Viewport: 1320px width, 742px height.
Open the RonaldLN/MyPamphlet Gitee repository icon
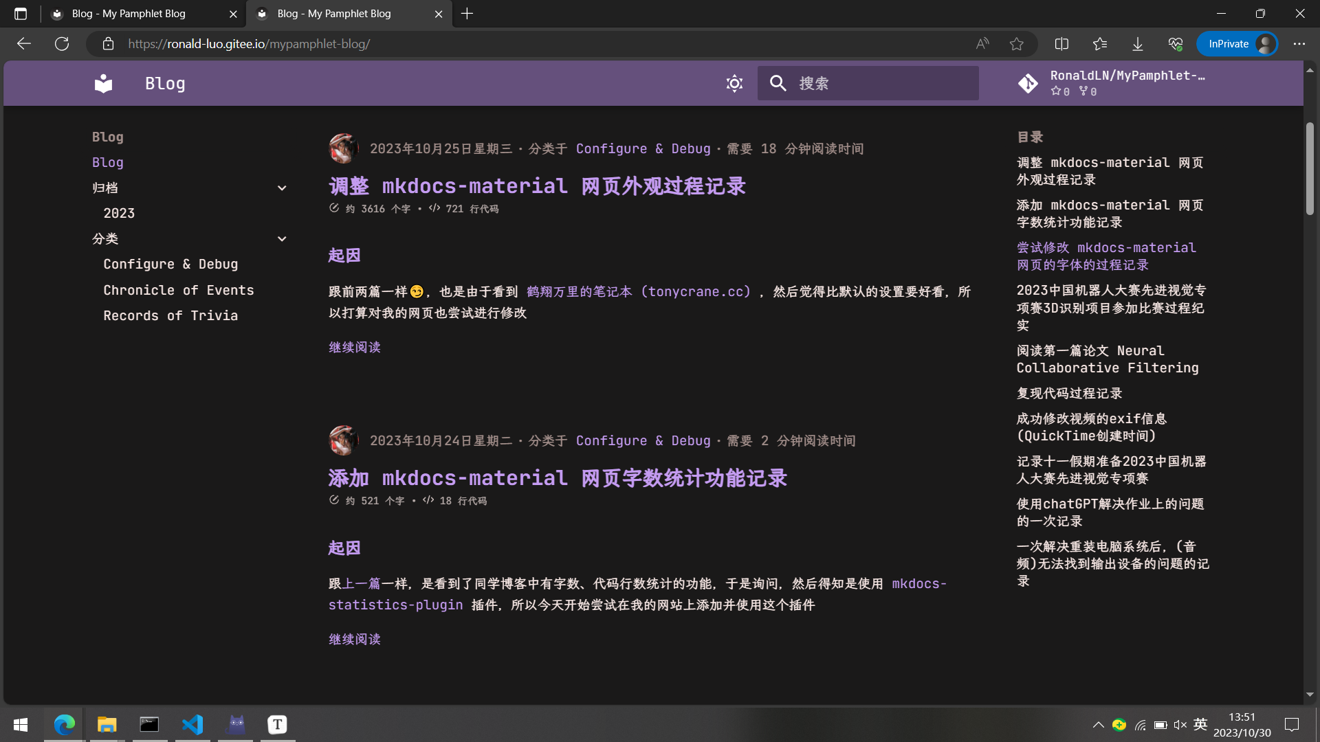1028,83
